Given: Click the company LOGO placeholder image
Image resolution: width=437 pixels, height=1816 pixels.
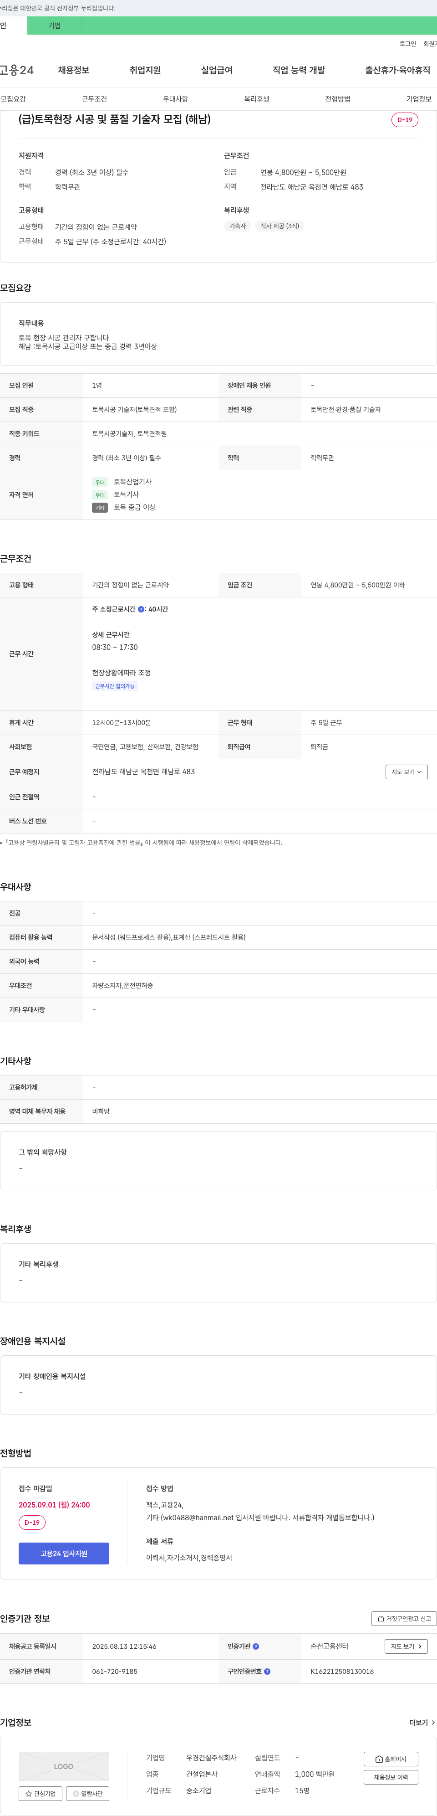Looking at the screenshot, I should coord(64,1767).
